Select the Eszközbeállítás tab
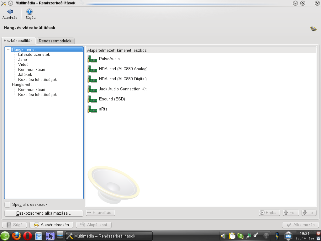321x241 pixels. pos(18,40)
